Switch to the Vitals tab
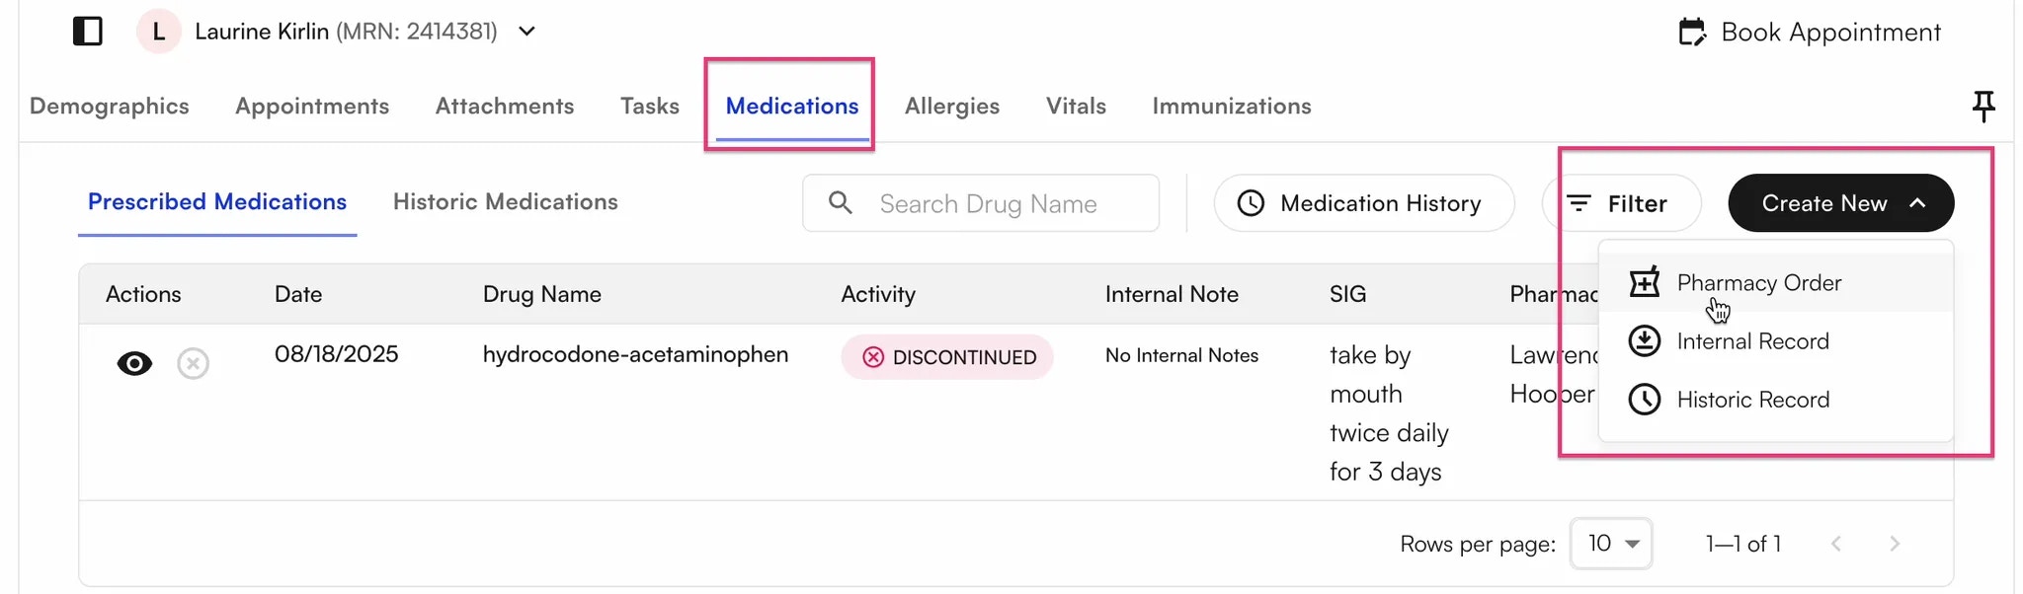This screenshot has width=2023, height=594. click(x=1076, y=106)
